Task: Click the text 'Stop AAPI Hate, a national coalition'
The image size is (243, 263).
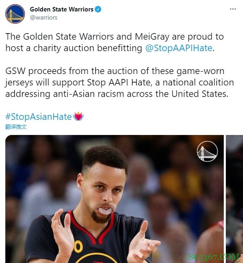Action: point(160,83)
